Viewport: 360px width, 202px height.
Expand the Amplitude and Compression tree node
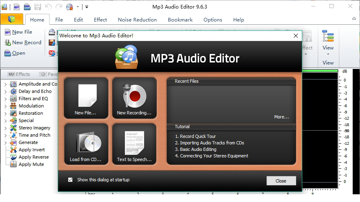tap(6, 84)
